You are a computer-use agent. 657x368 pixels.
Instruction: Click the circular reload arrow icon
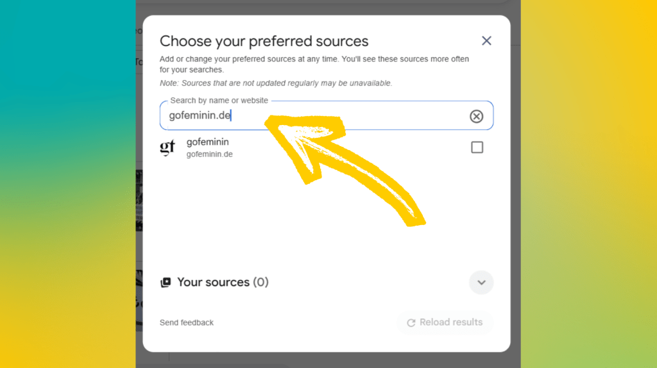coord(411,322)
